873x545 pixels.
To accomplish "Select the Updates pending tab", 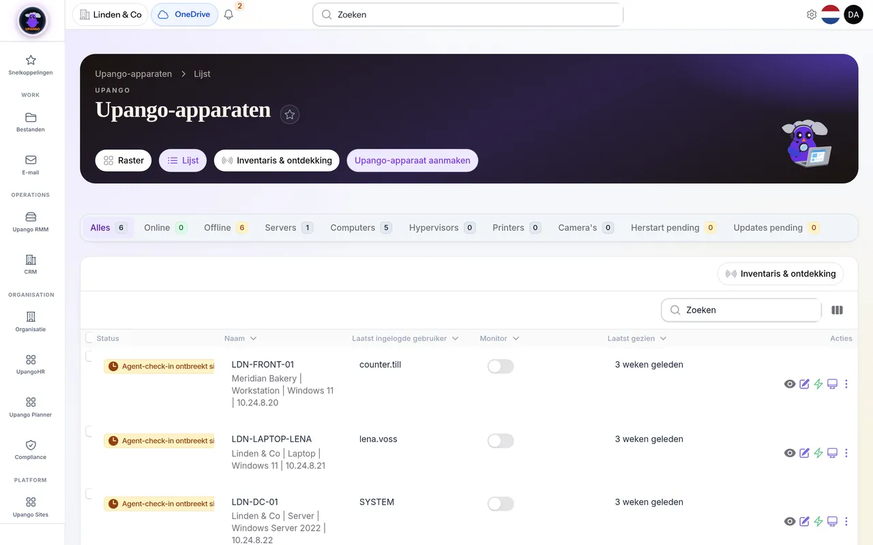I will 776,228.
